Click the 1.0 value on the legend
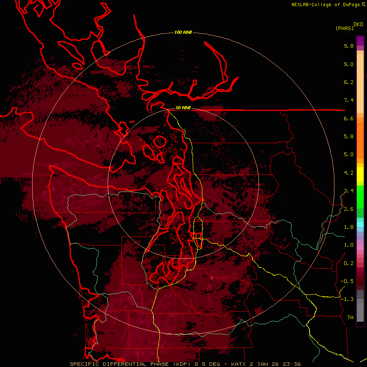The image size is (367, 367). click(x=349, y=245)
